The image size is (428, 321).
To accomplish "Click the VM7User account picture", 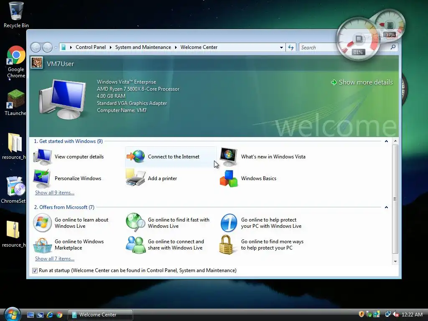I will [37, 63].
